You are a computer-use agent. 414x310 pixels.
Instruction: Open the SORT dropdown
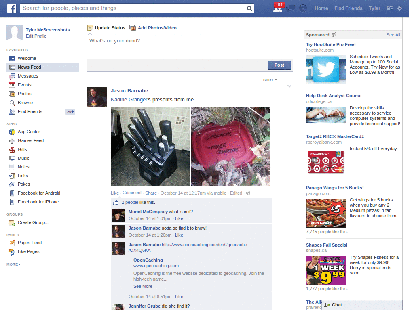click(x=270, y=80)
